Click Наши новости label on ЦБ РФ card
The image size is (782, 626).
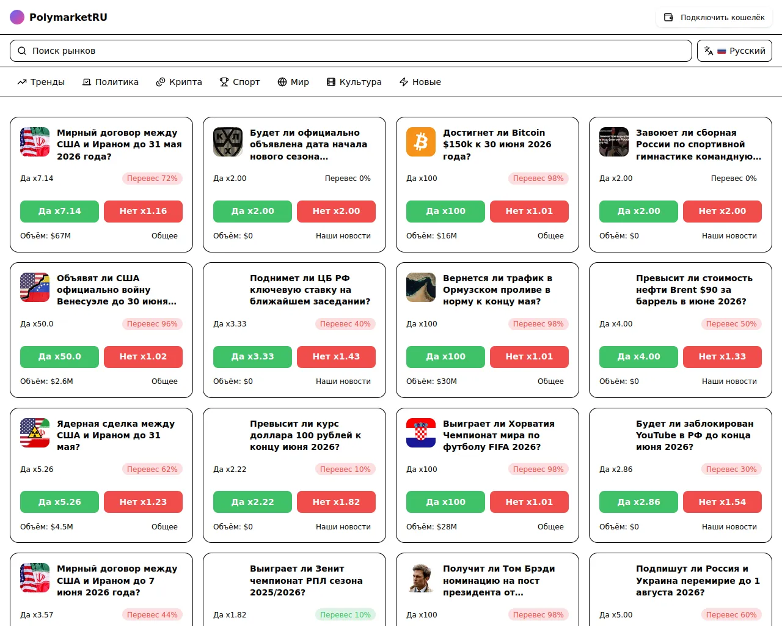coord(343,381)
